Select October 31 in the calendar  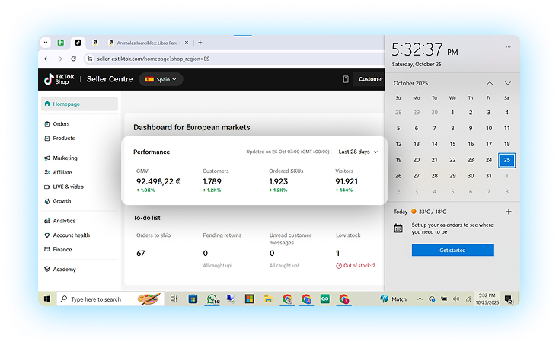[x=489, y=175]
